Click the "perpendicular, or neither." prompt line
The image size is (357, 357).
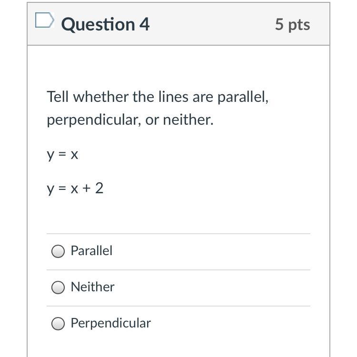pos(130,120)
